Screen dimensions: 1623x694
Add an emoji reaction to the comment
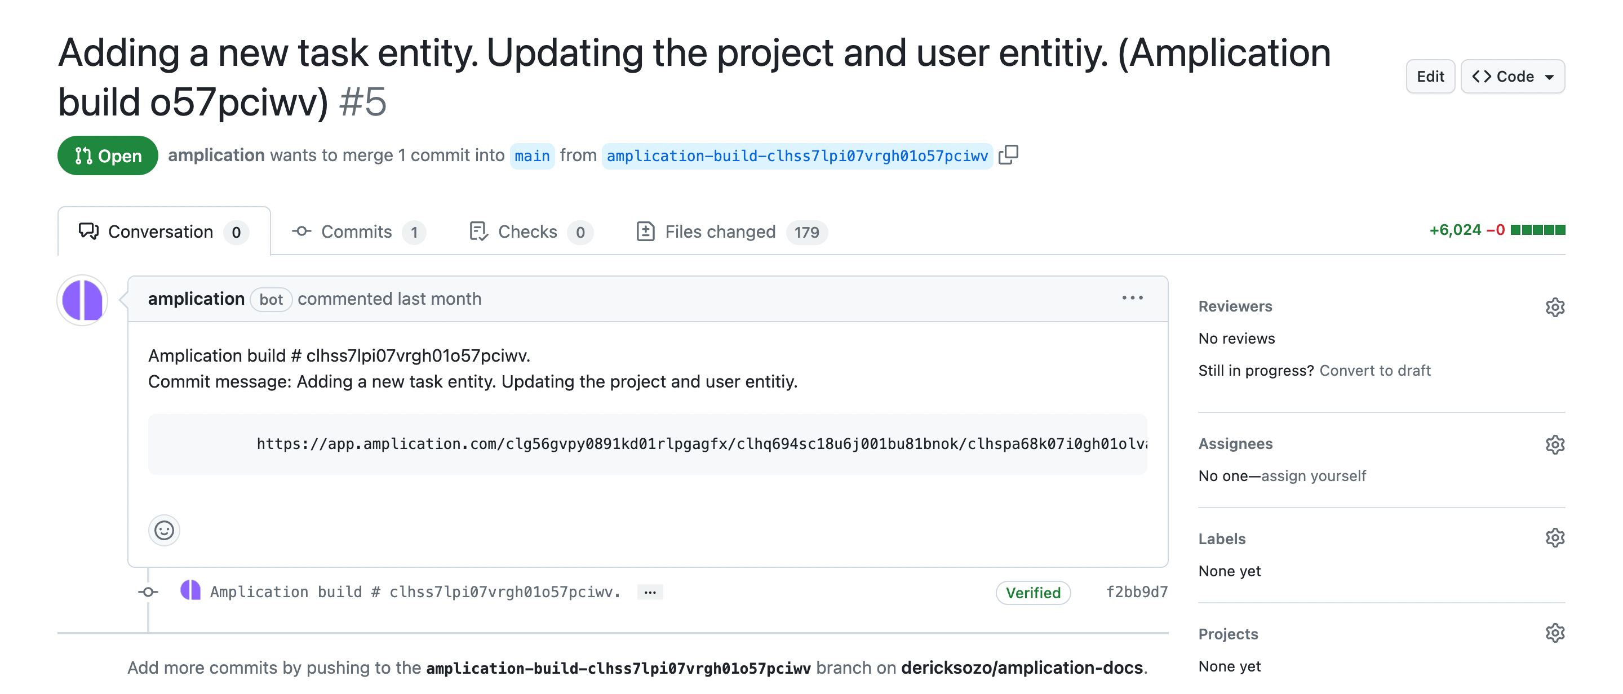pos(164,530)
